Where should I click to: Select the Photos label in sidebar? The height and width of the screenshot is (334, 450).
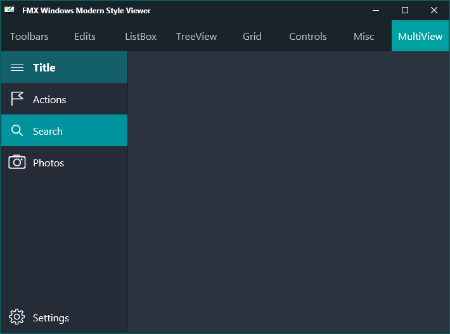click(48, 163)
